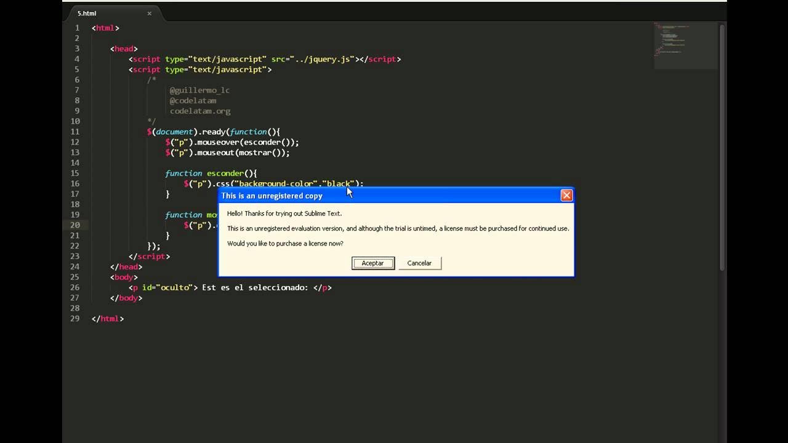Click the @guillermo_lc comment text

(x=199, y=90)
